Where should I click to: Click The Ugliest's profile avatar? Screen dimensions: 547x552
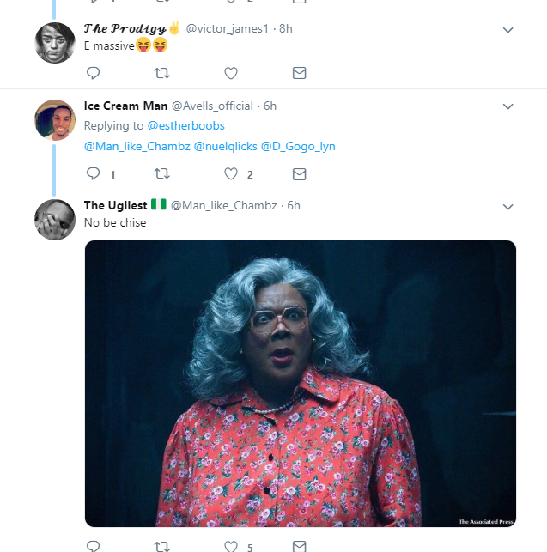point(55,219)
